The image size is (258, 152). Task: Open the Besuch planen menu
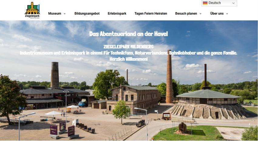click(x=186, y=13)
